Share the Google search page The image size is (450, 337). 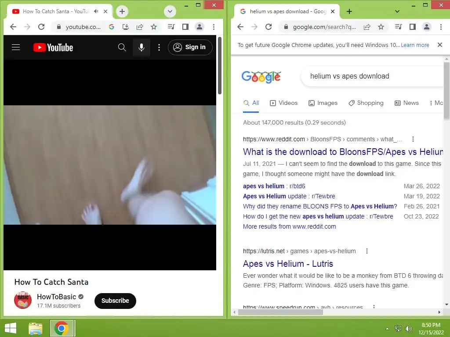367,27
